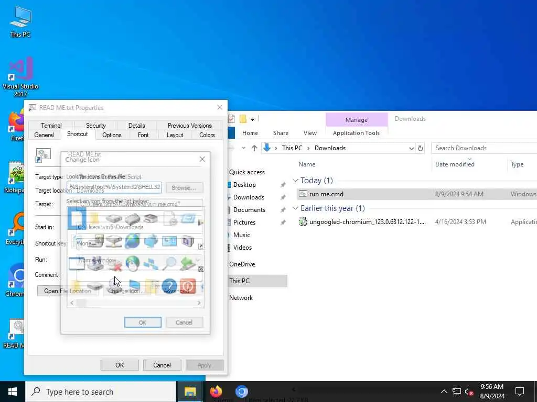
Task: Select the blue question mark help icon
Action: (169, 286)
